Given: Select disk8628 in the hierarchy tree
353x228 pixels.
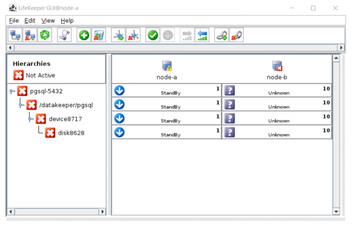Looking at the screenshot, I should point(71,133).
